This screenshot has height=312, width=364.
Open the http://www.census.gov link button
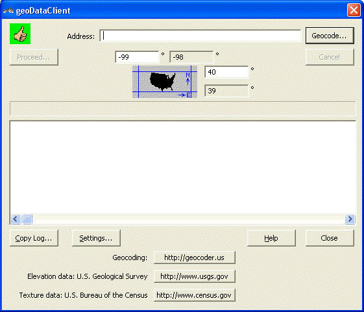[195, 295]
